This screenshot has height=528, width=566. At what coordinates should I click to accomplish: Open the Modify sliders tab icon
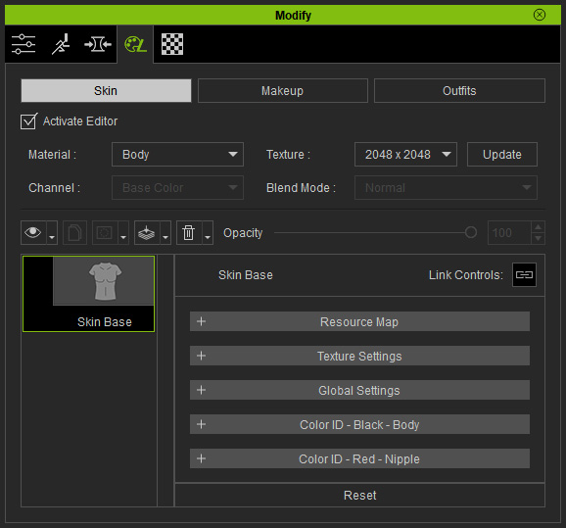click(x=24, y=44)
